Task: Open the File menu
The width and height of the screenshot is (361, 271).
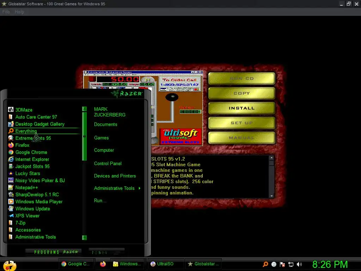Action: 6,12
